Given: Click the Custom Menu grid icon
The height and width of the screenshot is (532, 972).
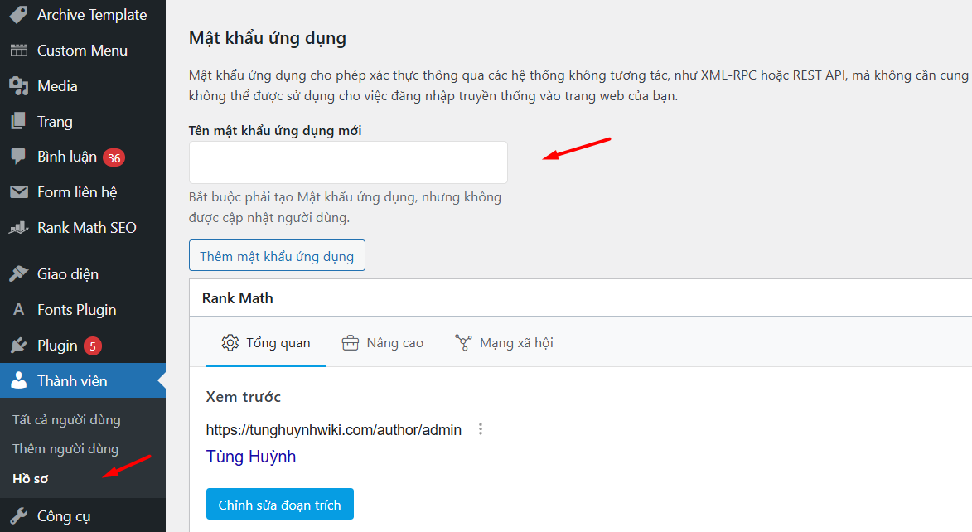Looking at the screenshot, I should click(x=18, y=50).
